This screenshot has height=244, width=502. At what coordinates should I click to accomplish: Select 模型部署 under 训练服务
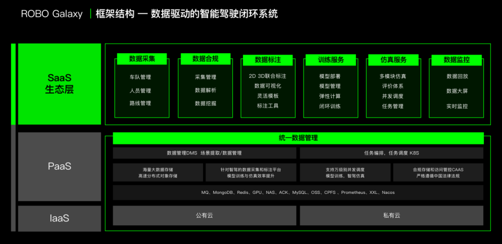click(330, 77)
